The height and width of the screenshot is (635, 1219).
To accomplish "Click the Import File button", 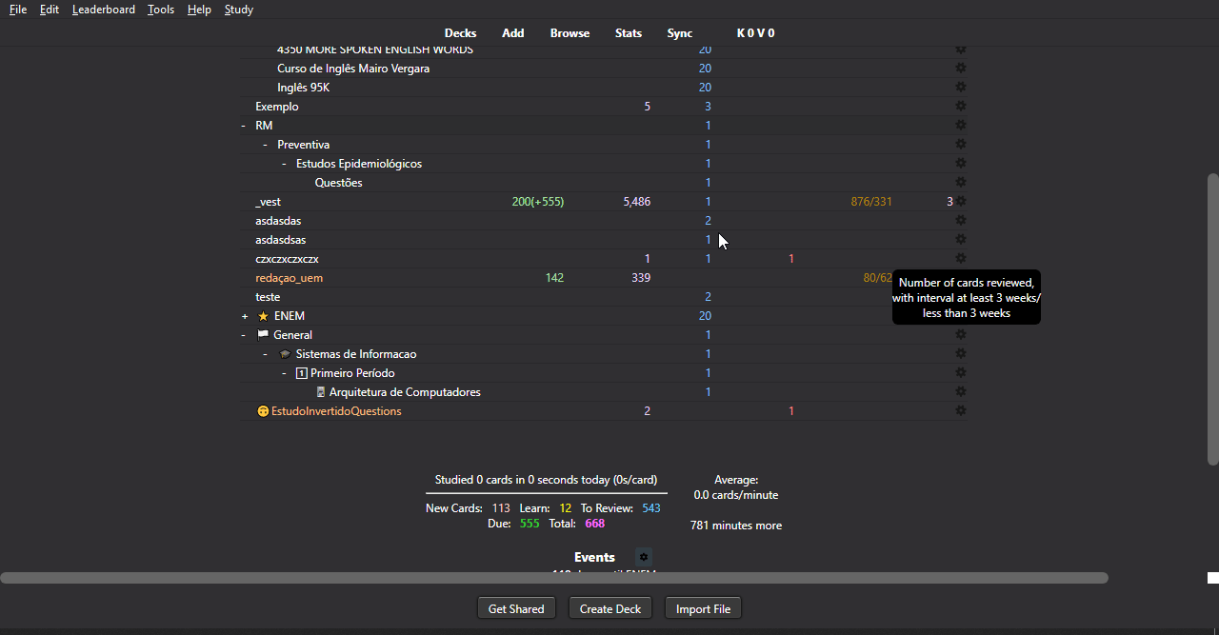I will click(x=703, y=608).
